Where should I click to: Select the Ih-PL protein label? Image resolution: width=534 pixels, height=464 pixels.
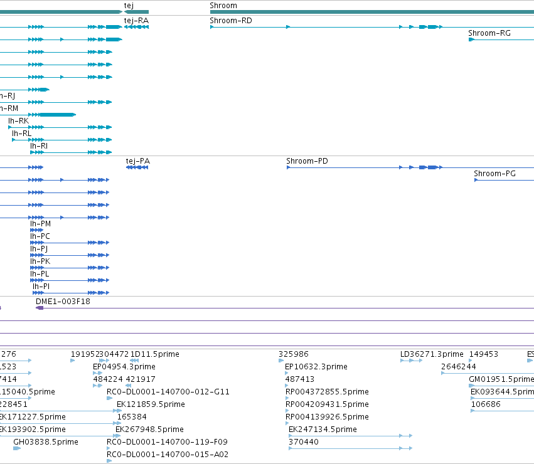[x=40, y=275]
